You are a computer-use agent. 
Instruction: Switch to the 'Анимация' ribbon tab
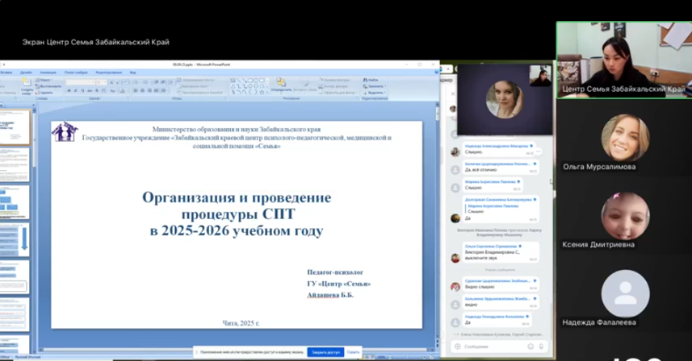[48, 73]
